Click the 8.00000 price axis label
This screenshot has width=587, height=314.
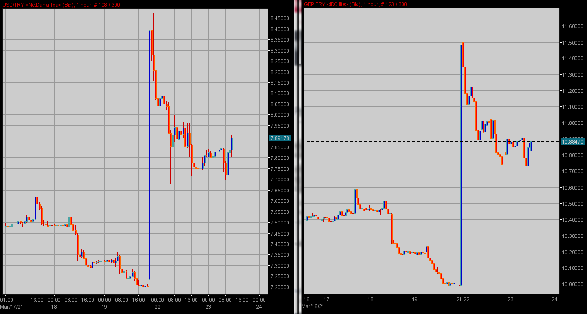[x=279, y=115]
